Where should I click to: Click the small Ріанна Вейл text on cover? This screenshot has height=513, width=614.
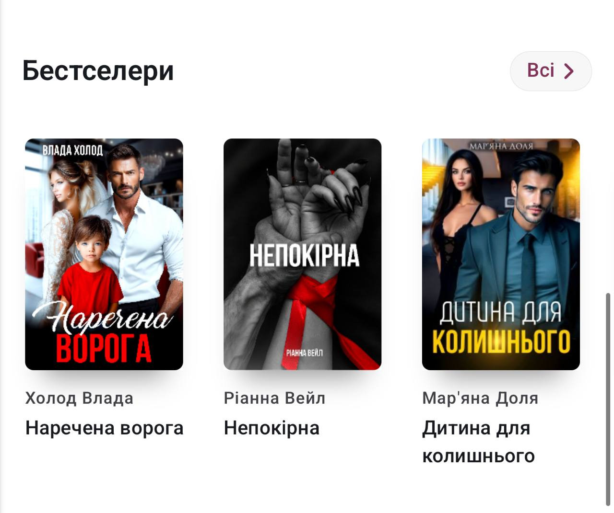click(304, 353)
